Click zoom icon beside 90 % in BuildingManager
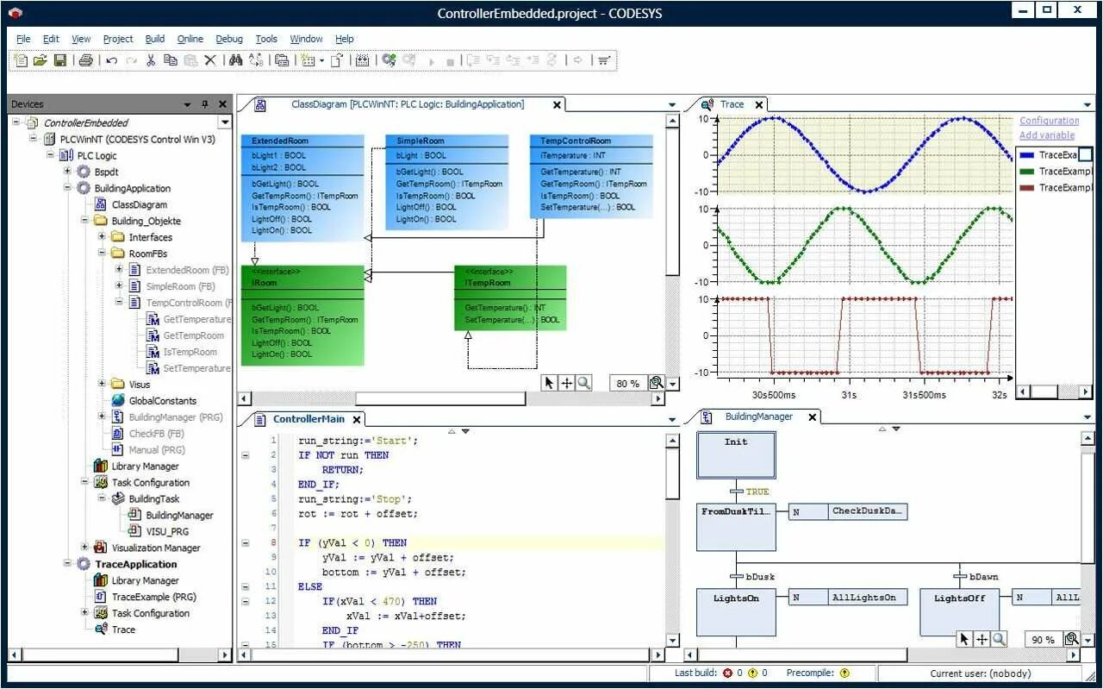Screen dimensions: 1103x689 point(1071,639)
